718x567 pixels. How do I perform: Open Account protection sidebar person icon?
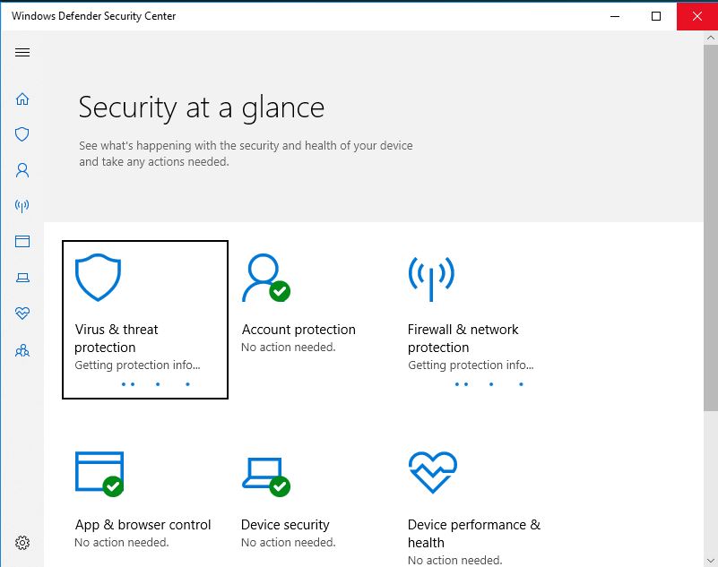point(22,169)
